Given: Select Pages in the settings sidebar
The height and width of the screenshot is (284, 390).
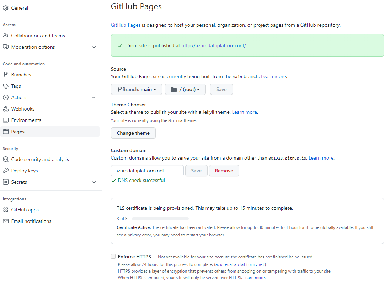Looking at the screenshot, I should [18, 132].
